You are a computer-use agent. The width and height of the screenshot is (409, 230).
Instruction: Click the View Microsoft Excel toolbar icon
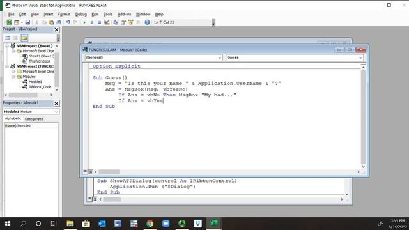click(x=9, y=22)
